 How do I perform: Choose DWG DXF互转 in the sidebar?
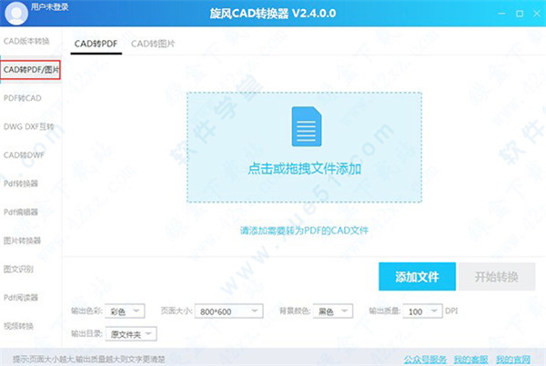[30, 126]
